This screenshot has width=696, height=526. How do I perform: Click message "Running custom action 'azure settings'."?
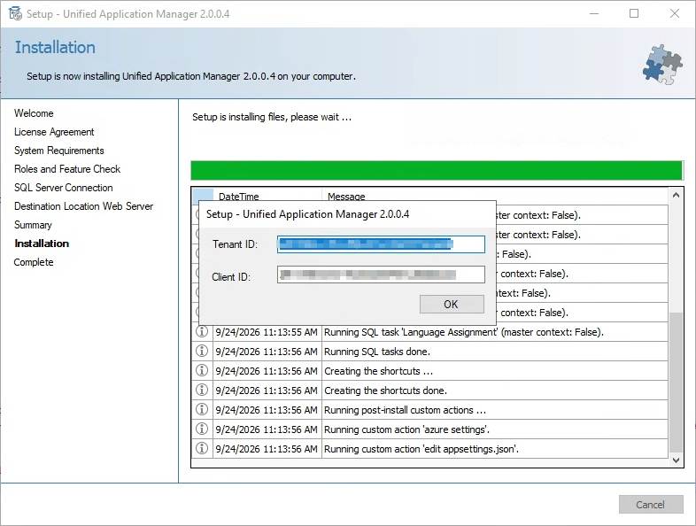click(407, 429)
